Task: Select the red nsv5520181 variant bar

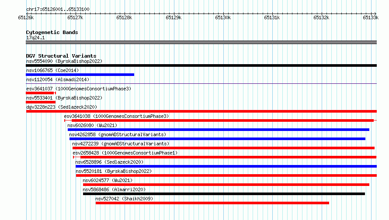Action: [x=226, y=175]
